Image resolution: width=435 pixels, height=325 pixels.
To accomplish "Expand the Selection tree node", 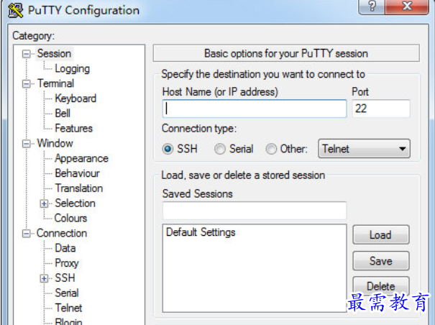I will tap(45, 203).
